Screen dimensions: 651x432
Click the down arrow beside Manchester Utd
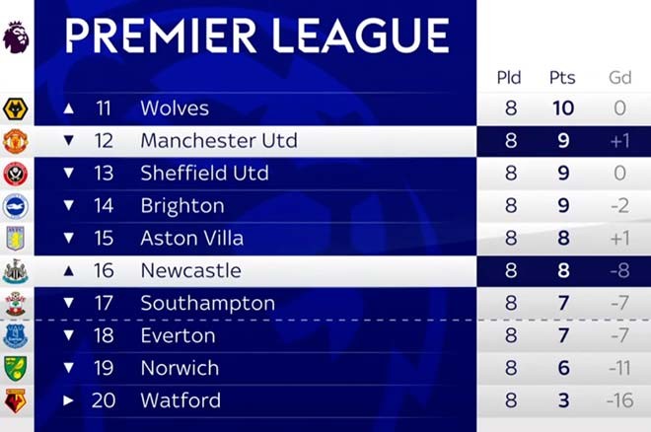[x=68, y=141]
